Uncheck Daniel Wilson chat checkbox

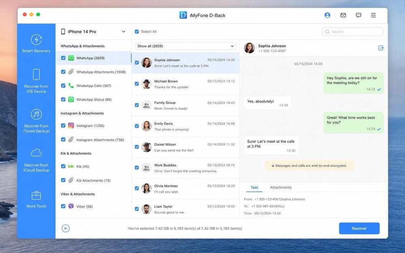pos(137,147)
